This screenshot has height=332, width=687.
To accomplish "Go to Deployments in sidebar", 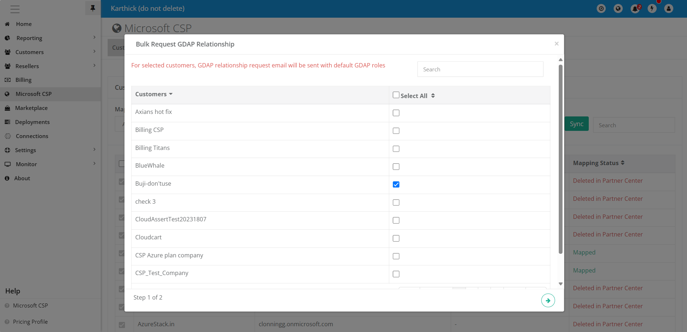I will point(33,122).
